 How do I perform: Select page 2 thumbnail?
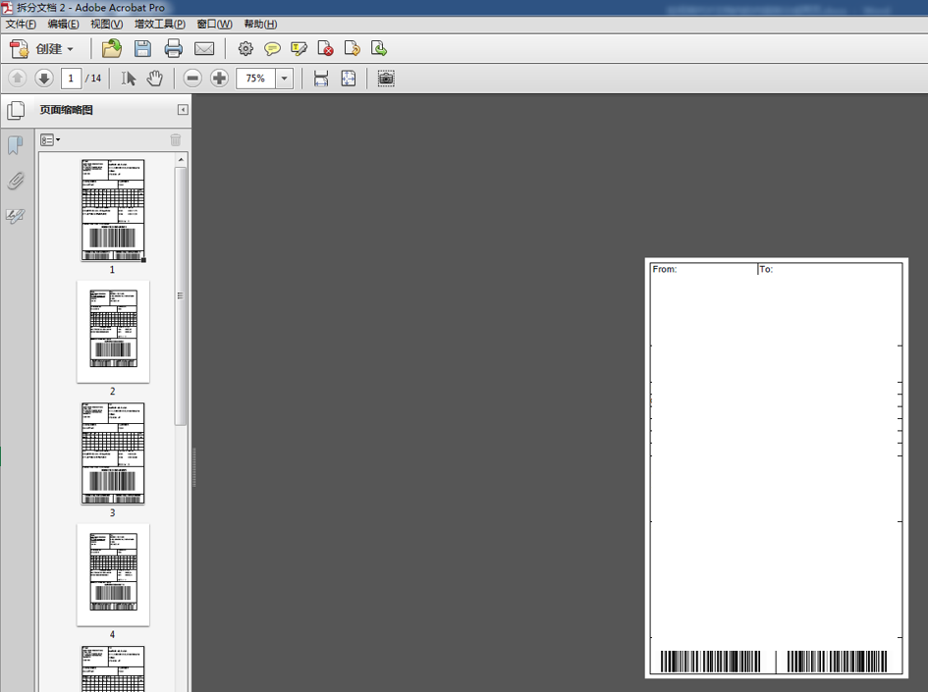point(113,331)
